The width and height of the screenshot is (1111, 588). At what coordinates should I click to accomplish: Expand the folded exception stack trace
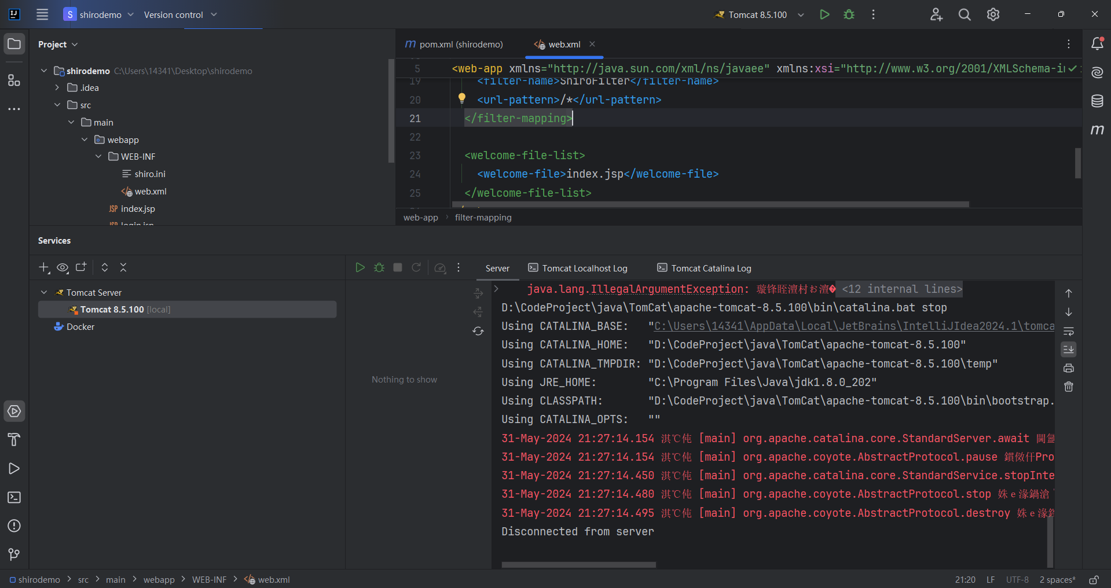(496, 288)
